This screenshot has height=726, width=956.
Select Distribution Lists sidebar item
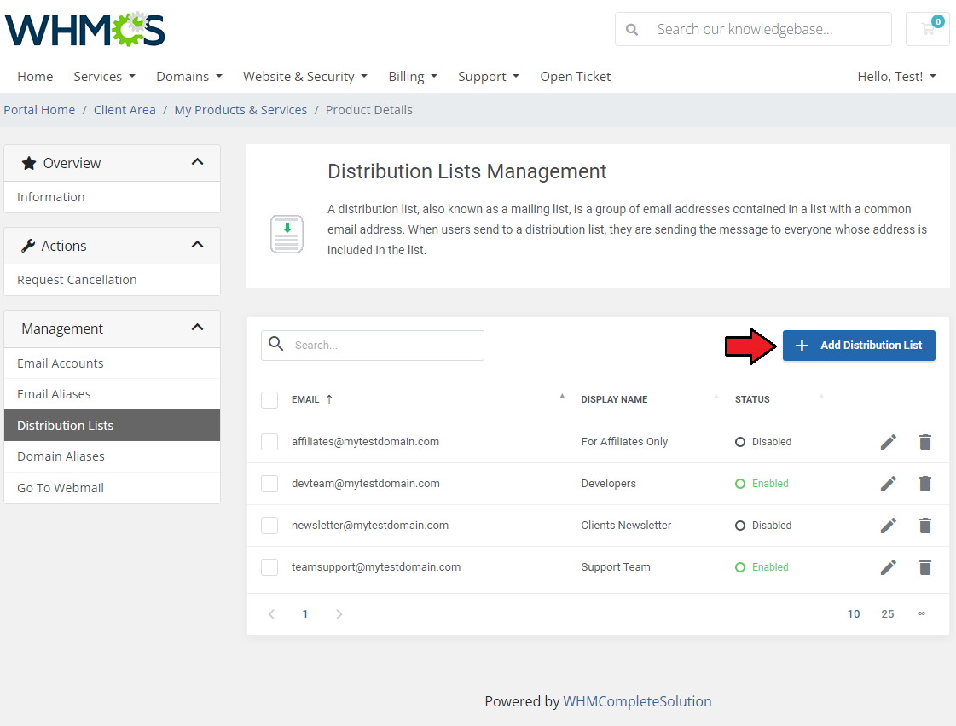pos(113,425)
